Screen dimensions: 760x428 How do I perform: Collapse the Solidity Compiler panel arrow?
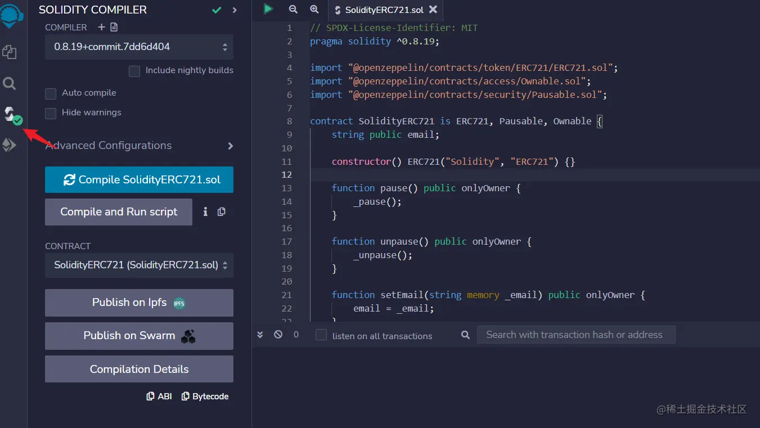point(235,10)
